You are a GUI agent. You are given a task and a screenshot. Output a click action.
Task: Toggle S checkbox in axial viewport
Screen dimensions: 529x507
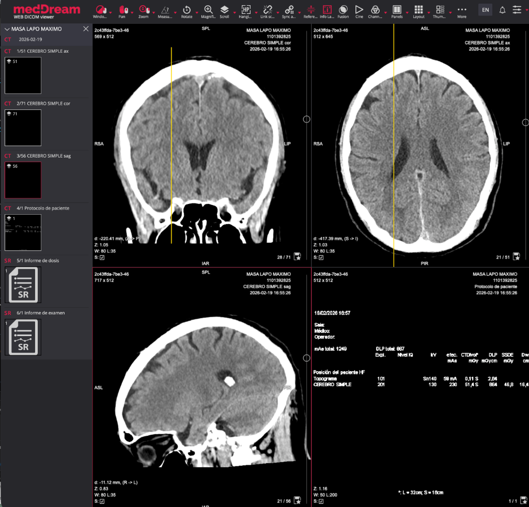tap(321, 258)
